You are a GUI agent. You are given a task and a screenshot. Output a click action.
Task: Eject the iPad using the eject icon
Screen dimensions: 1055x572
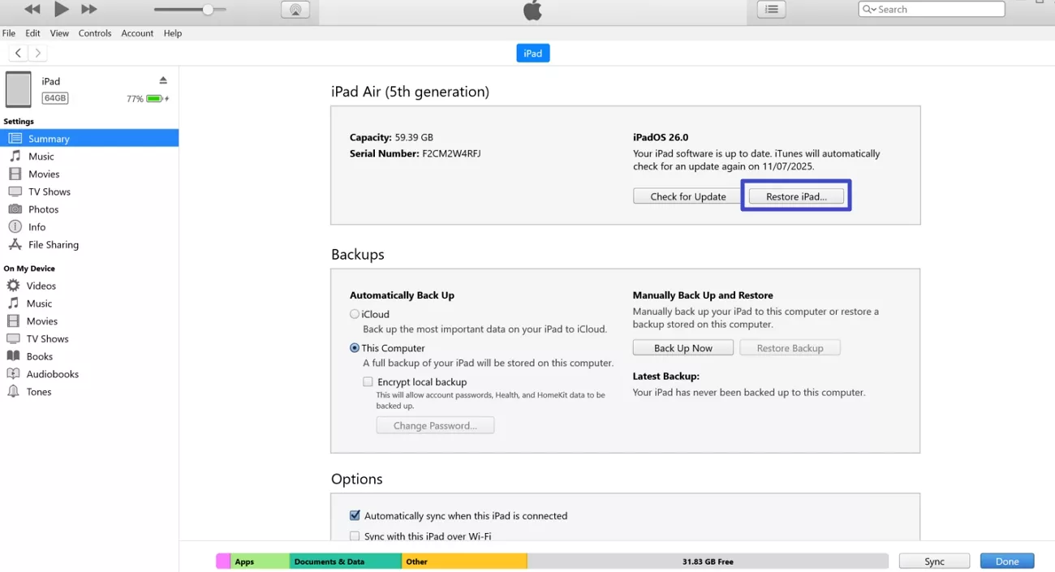click(162, 80)
